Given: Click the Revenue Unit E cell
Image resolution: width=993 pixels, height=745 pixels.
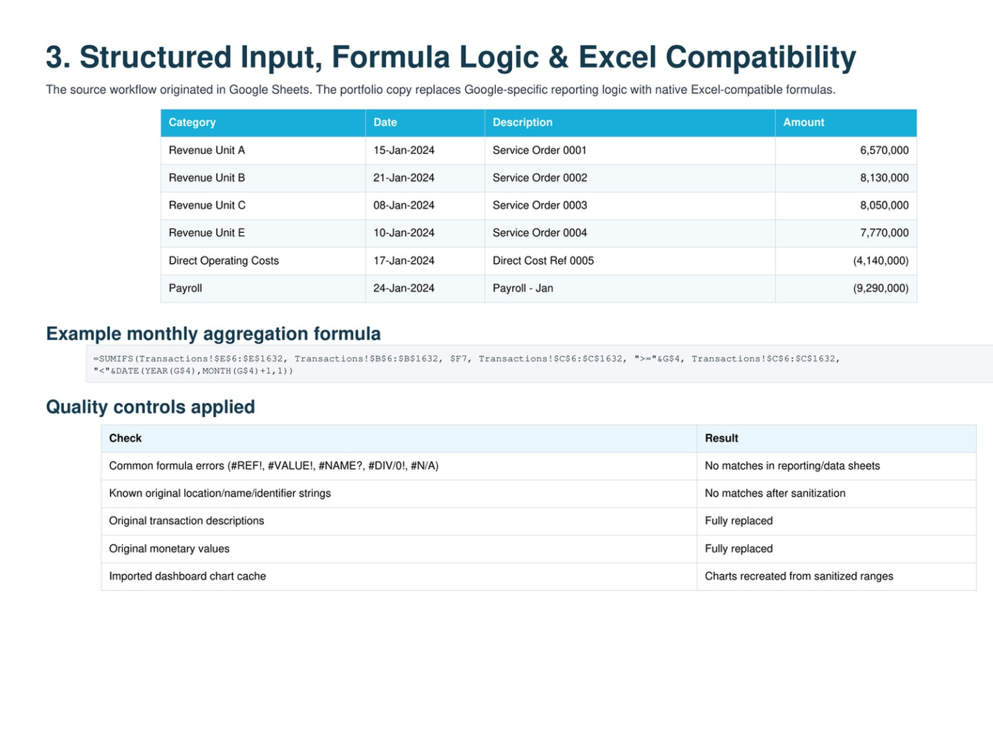Looking at the screenshot, I should click(x=263, y=233).
